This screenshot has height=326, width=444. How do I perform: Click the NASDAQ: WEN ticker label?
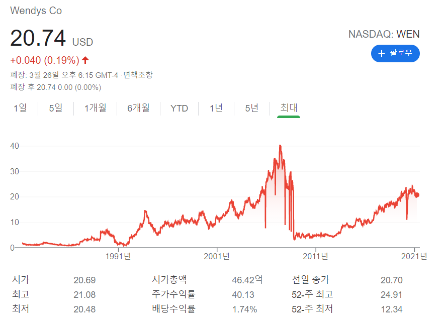[384, 34]
